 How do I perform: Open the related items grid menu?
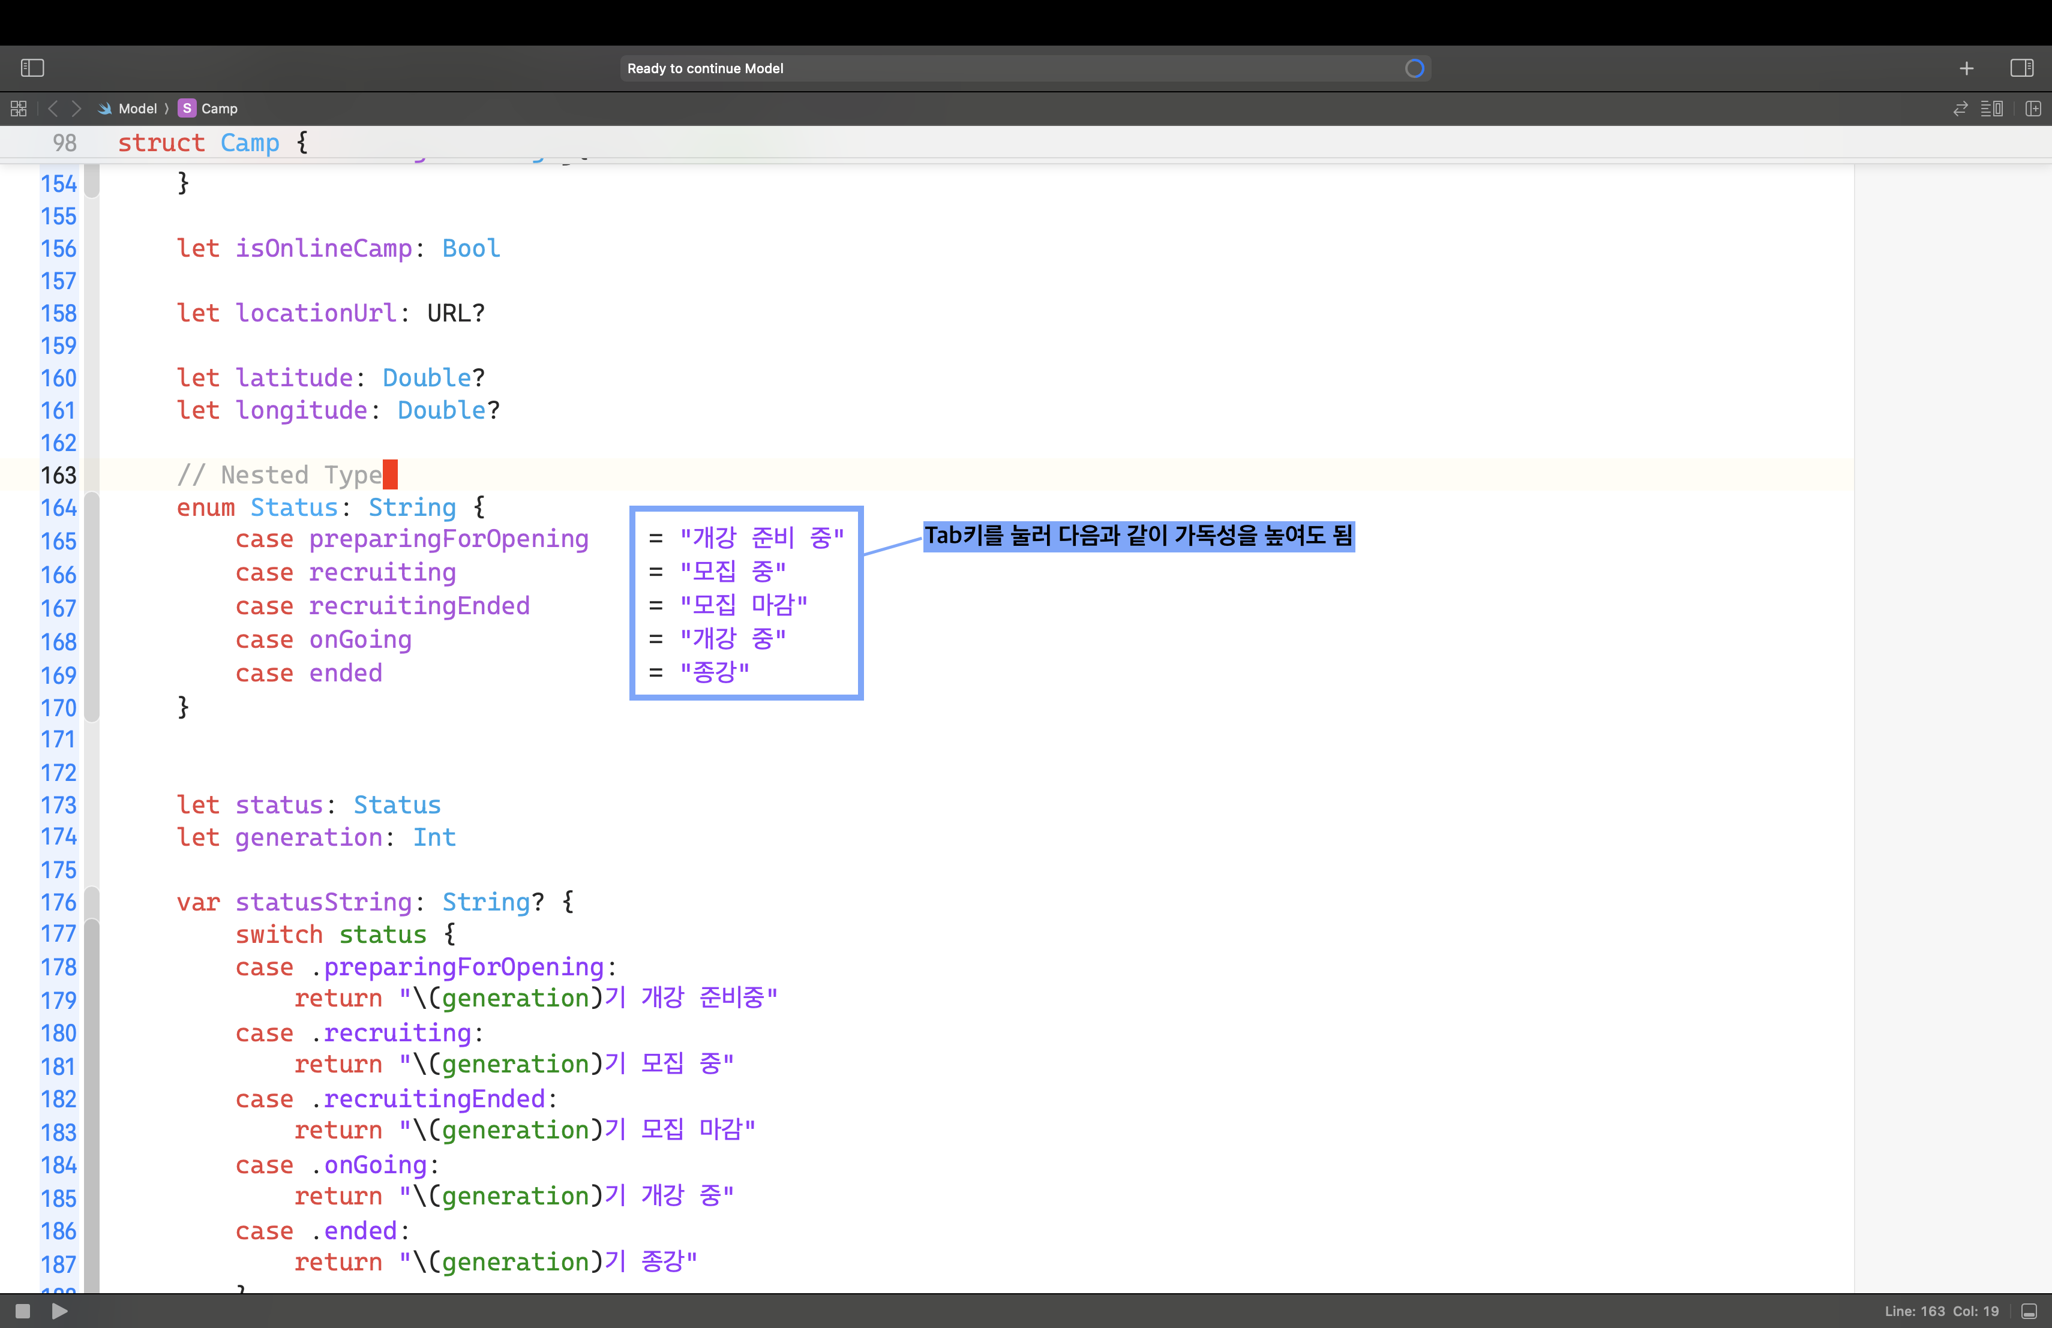click(x=18, y=109)
